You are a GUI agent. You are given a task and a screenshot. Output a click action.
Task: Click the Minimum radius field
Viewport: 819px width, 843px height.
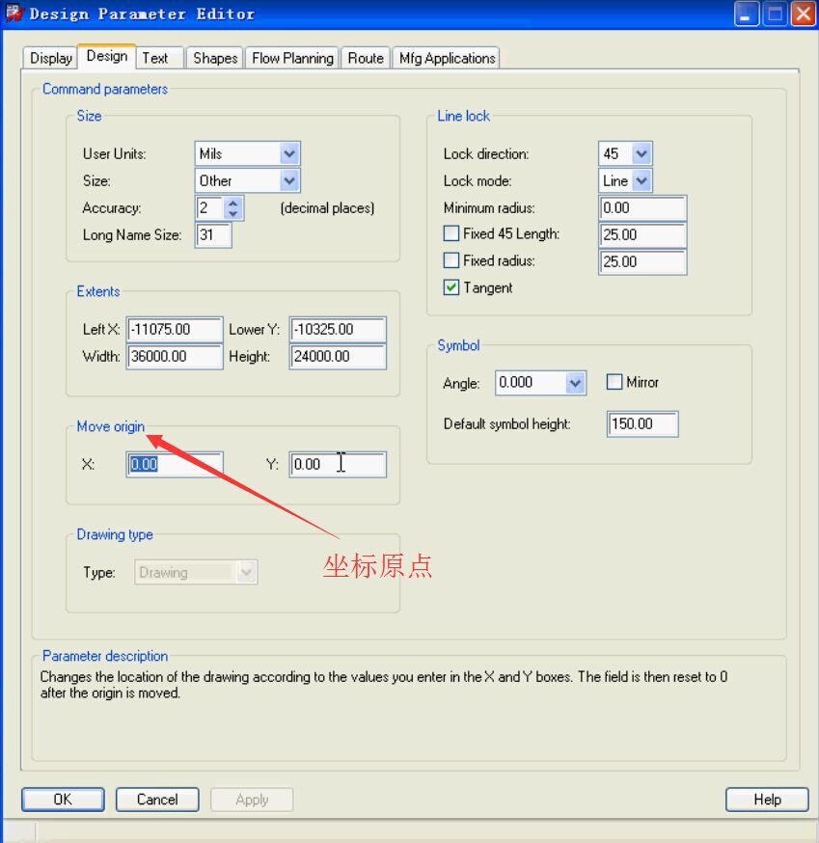642,208
